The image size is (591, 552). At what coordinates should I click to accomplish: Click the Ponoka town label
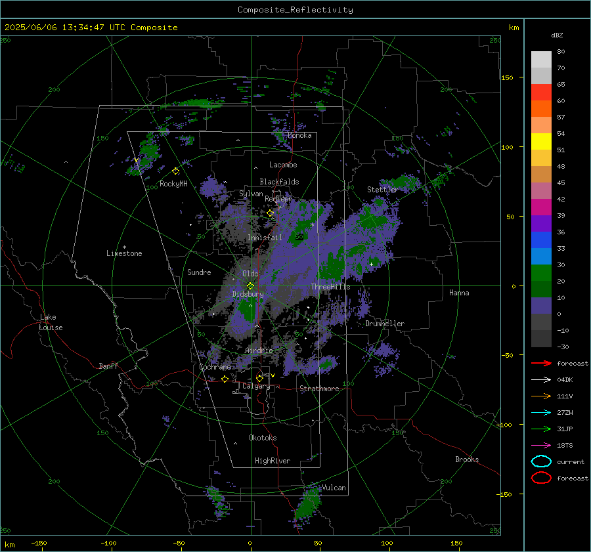(x=299, y=135)
